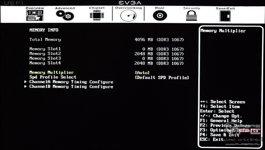Select the Security padlock icon
The height and width of the screenshot is (150, 265).
pyautogui.click(x=192, y=15)
